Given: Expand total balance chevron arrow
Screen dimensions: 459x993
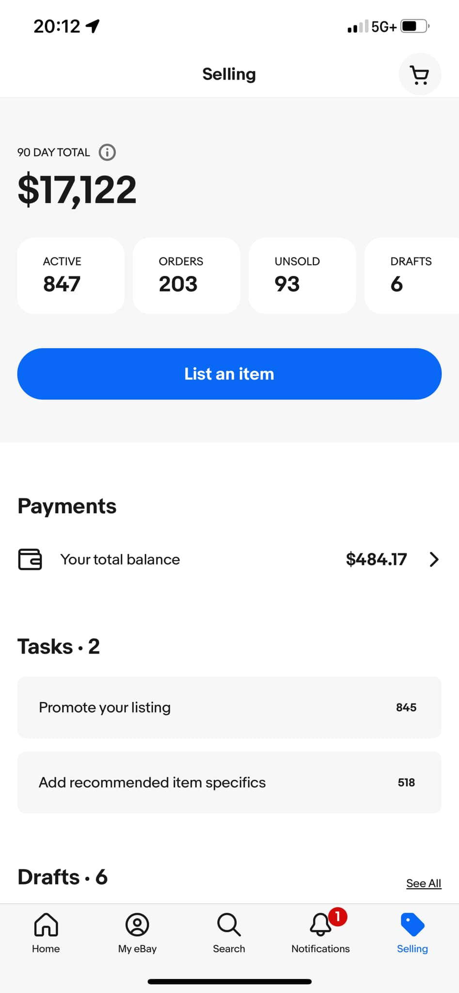Looking at the screenshot, I should tap(434, 559).
